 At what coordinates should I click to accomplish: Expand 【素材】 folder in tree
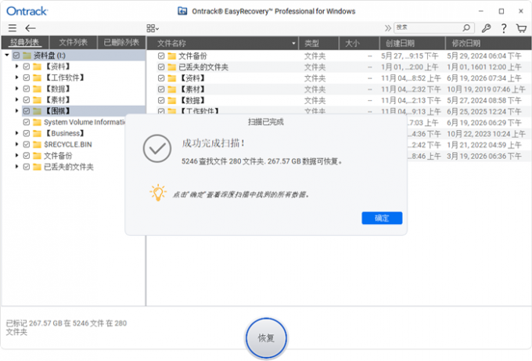16,100
